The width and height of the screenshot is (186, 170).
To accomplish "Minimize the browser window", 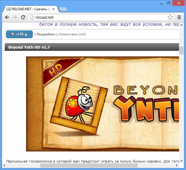I will point(161,3).
